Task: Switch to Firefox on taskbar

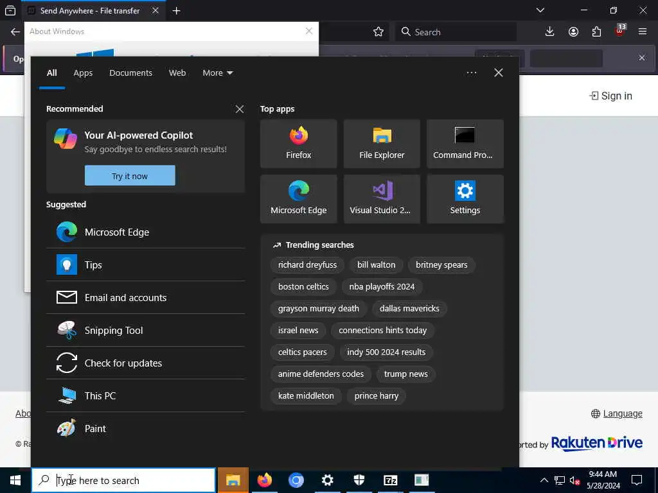Action: [264, 480]
